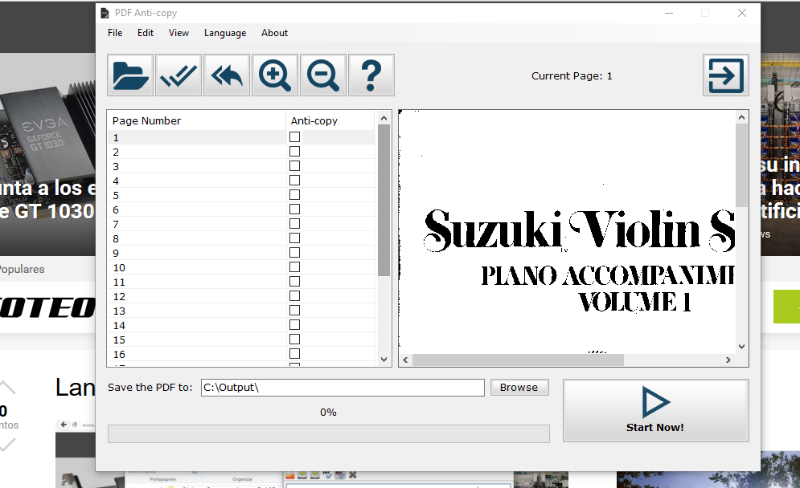This screenshot has height=488, width=800.
Task: Click preview horizontal scrollbar left arrow
Action: [x=405, y=360]
